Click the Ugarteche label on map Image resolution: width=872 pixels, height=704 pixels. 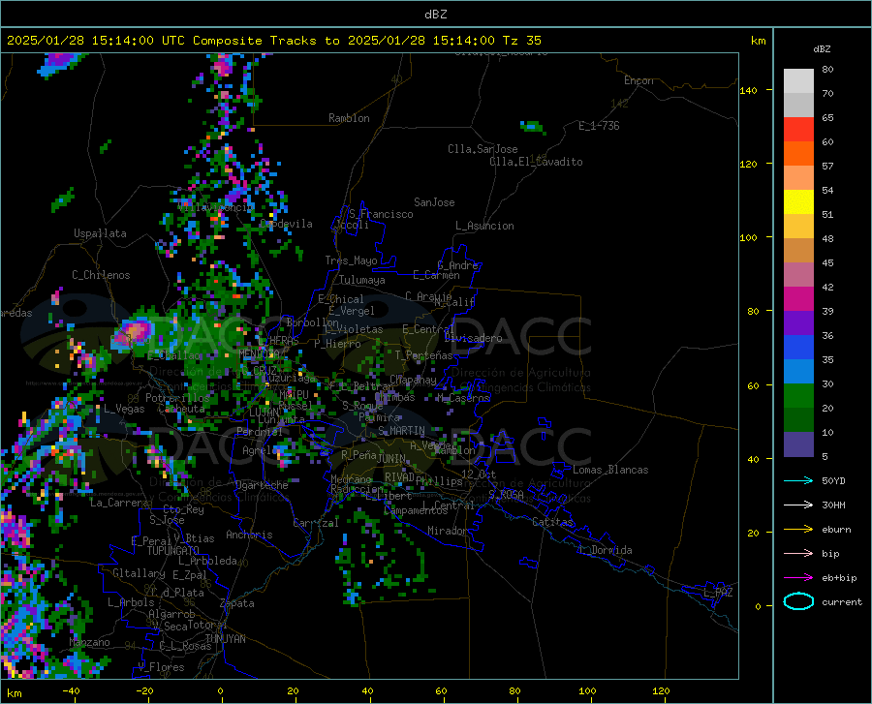262,485
